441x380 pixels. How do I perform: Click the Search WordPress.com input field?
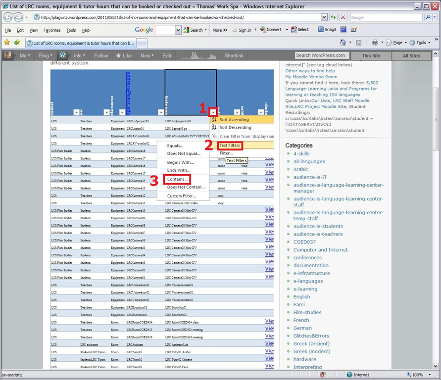[x=322, y=55]
